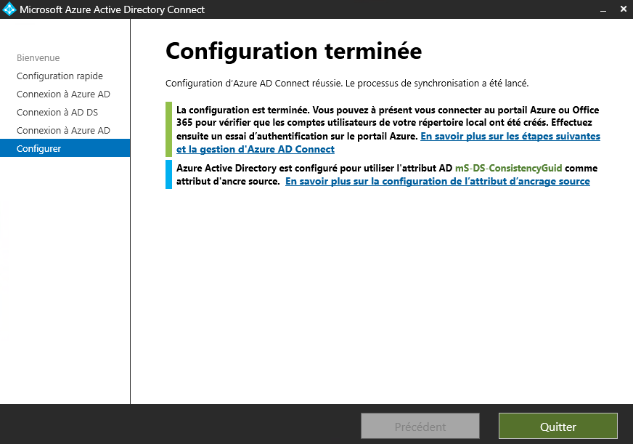The width and height of the screenshot is (633, 444).
Task: Click the Azure AD Connect title bar icon
Action: 9,9
